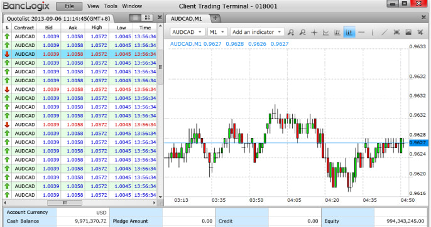Viewport: 431px width, 227px height.
Task: Add a new chart tab with plus button
Action: click(215, 18)
